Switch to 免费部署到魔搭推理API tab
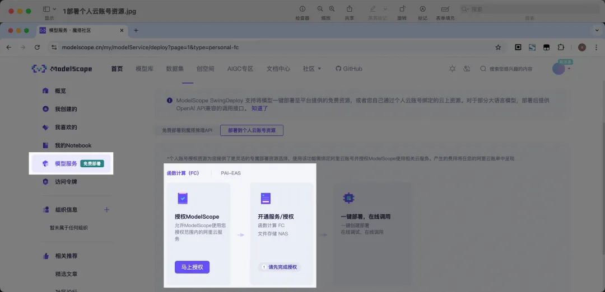The width and height of the screenshot is (605, 292). pos(187,130)
